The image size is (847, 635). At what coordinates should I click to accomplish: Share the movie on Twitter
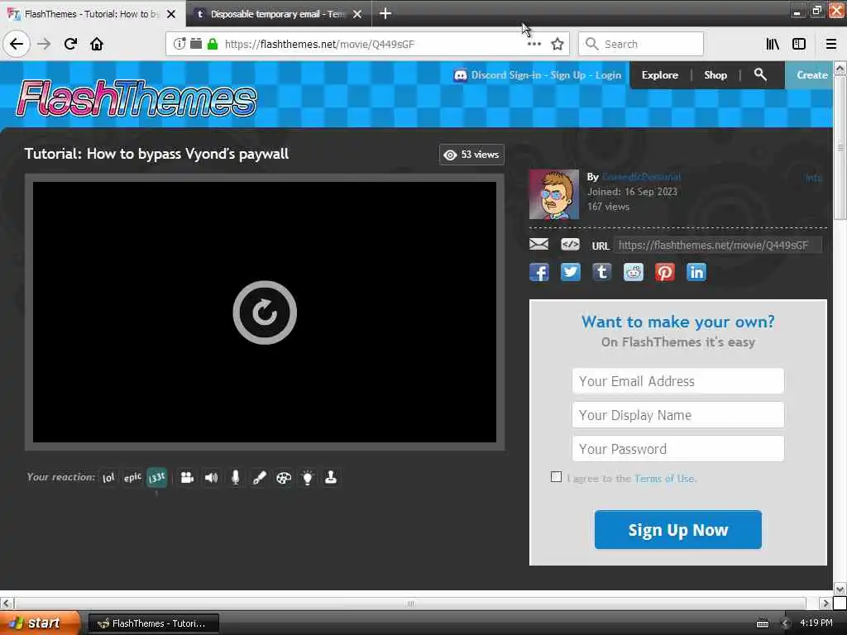pos(571,272)
